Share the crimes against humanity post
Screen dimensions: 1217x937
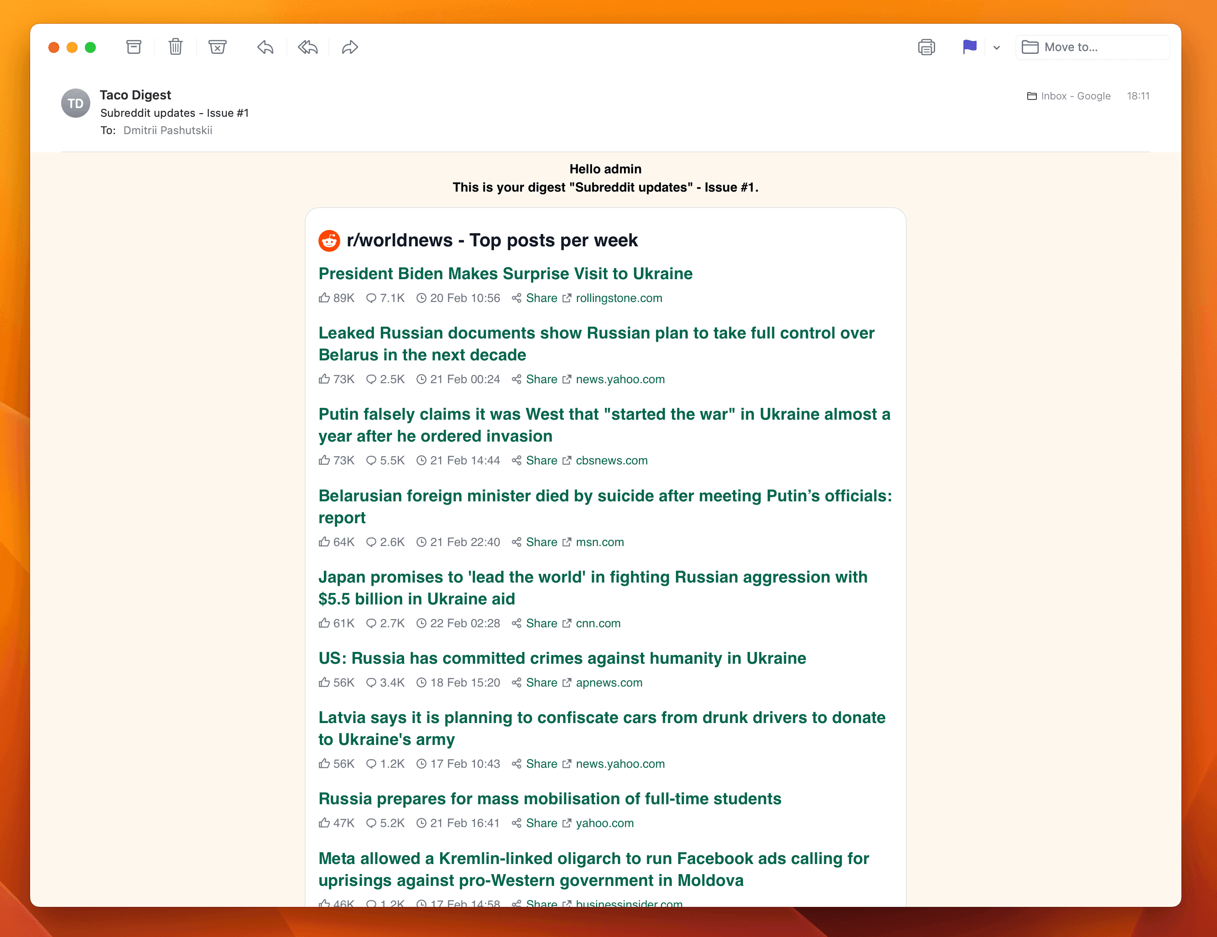[541, 682]
